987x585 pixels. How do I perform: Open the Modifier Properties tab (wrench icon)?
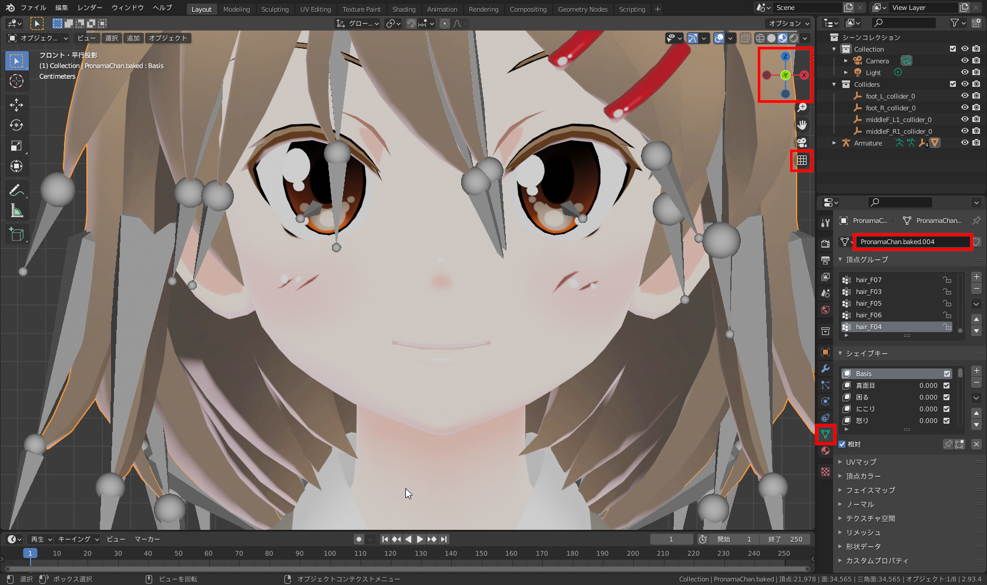pos(825,368)
